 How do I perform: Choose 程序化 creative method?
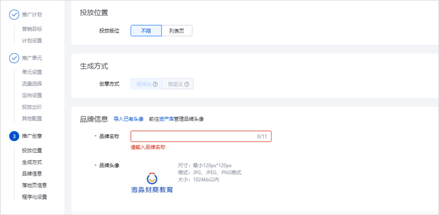(143, 84)
